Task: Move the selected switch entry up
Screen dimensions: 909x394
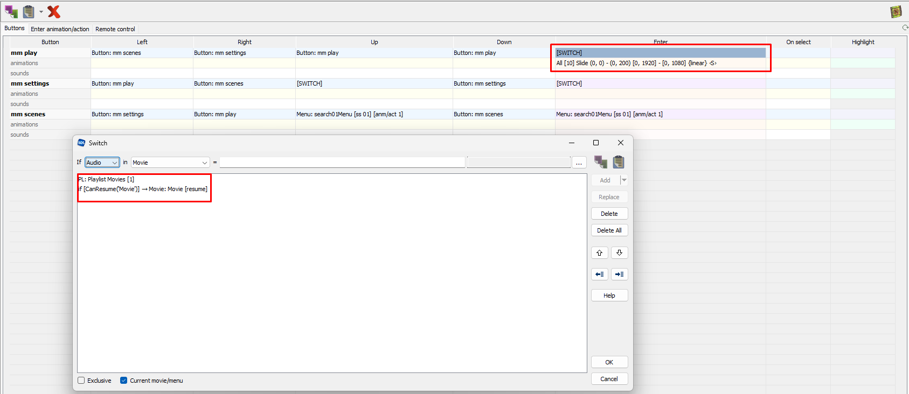Action: [599, 253]
